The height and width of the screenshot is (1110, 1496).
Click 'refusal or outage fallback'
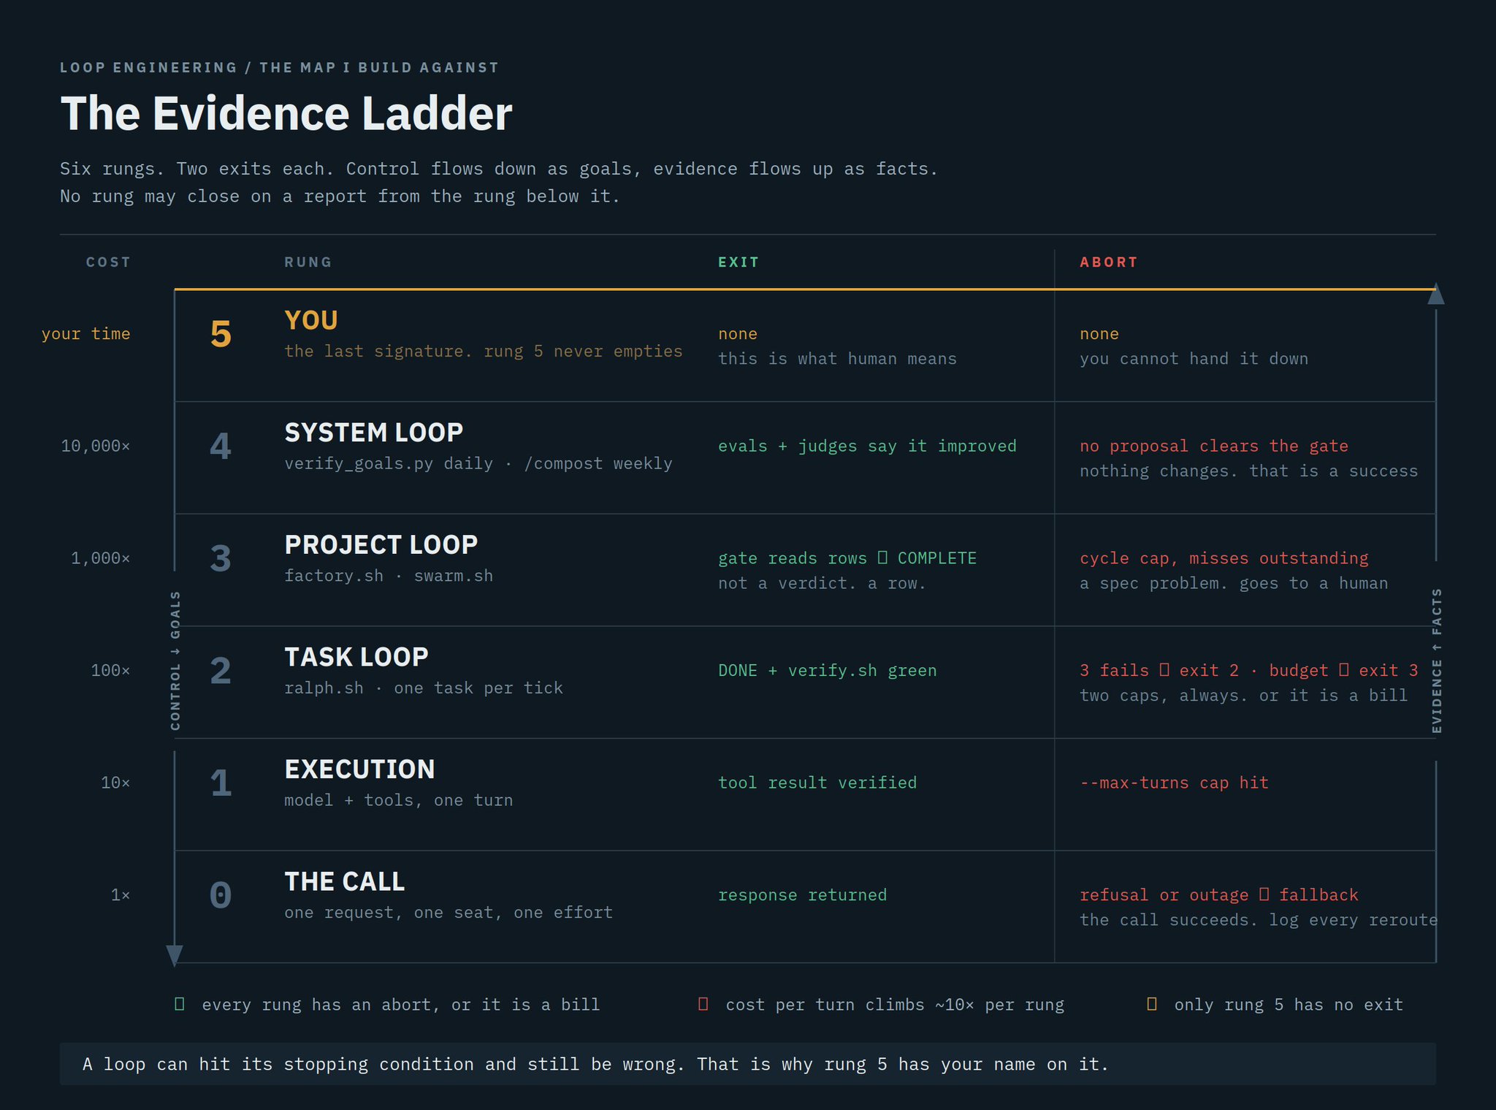(1218, 895)
